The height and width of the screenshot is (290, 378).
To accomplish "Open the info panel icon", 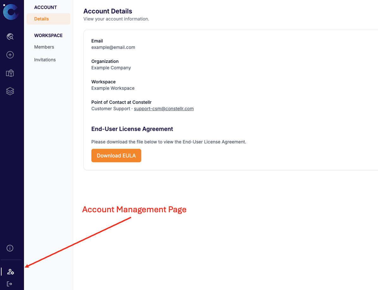I will click(x=10, y=248).
